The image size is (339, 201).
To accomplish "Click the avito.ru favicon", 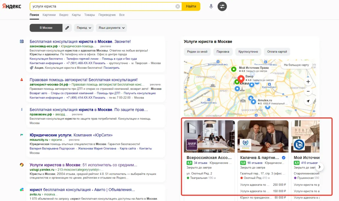I will tap(22, 189).
